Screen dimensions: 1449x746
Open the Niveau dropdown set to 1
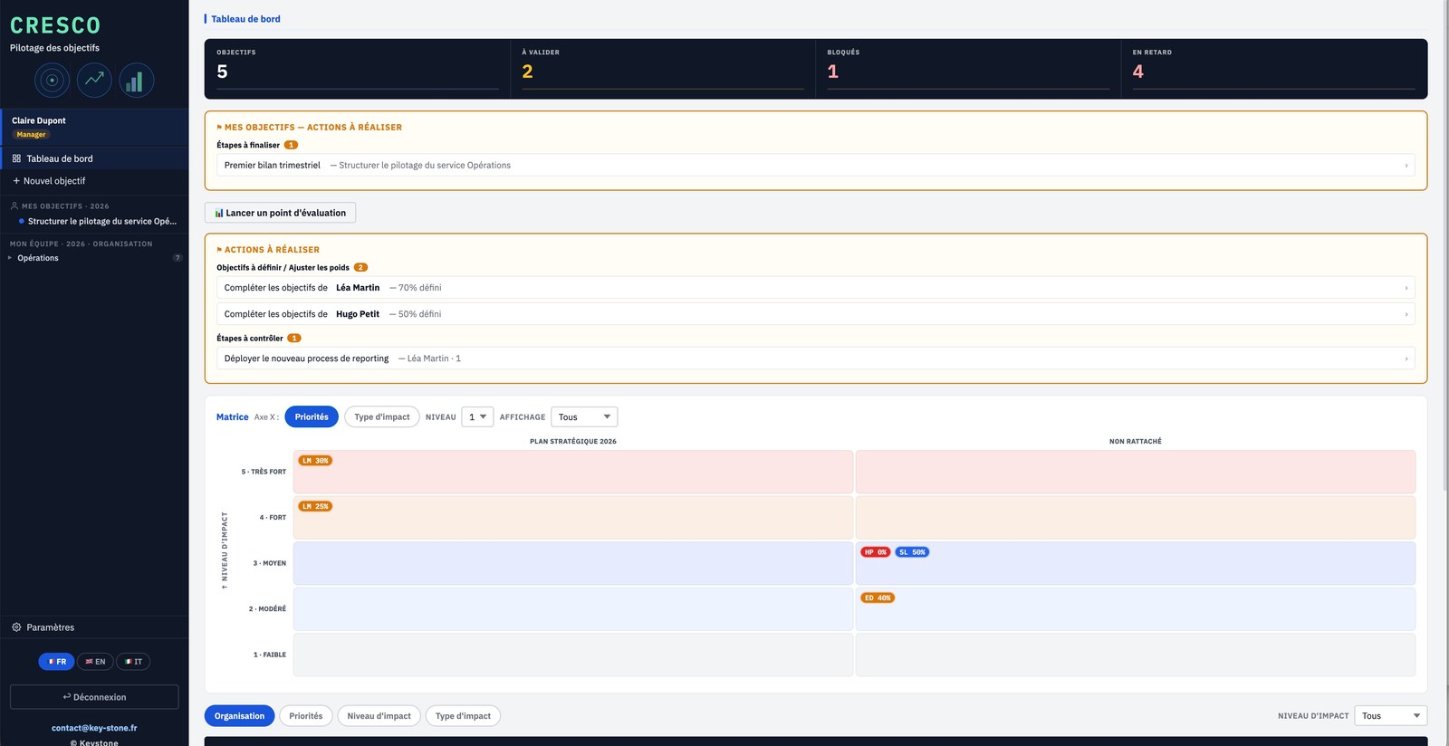click(477, 416)
